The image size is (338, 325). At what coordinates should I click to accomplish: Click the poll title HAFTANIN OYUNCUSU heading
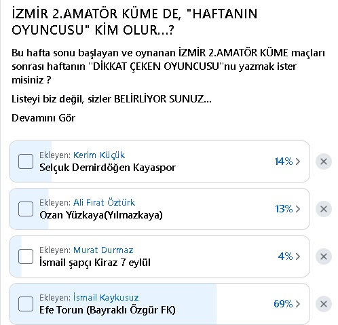coord(134,22)
